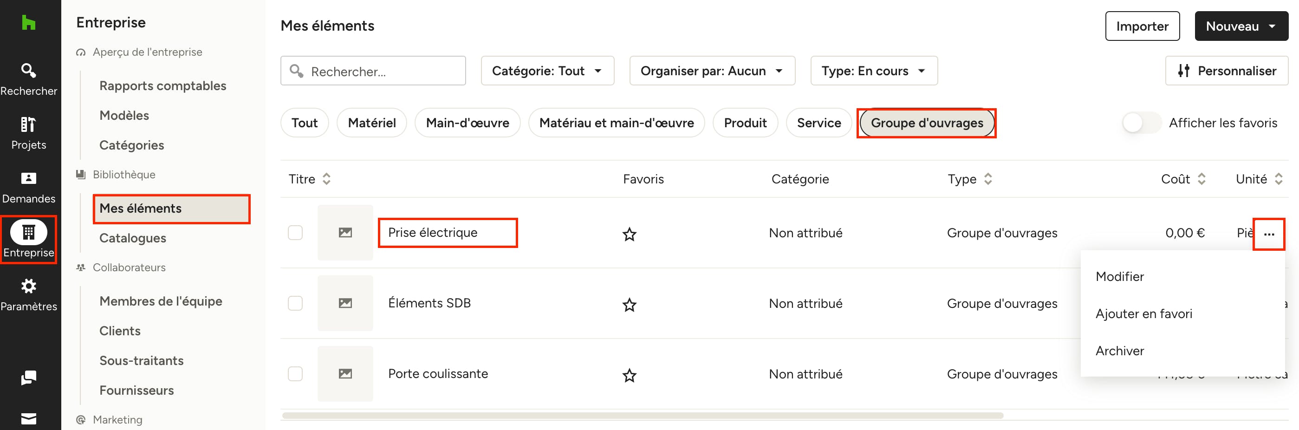Open the Catégorie: Tout dropdown
The width and height of the screenshot is (1299, 430).
pos(547,71)
